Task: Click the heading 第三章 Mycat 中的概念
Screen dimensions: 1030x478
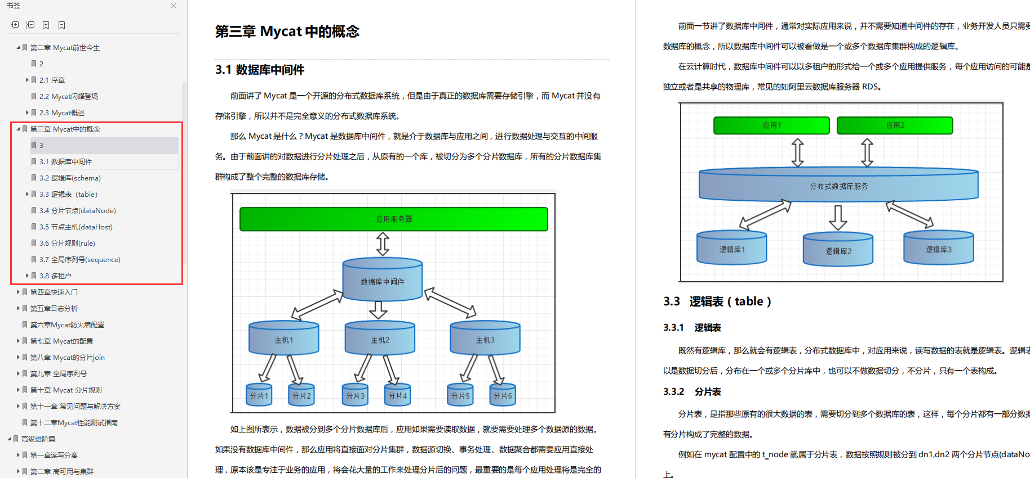Action: click(287, 31)
